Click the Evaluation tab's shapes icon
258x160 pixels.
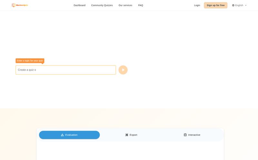click(62, 135)
